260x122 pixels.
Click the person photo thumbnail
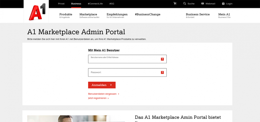(76, 119)
